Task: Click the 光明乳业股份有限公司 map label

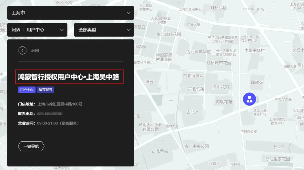Action: click(x=150, y=127)
